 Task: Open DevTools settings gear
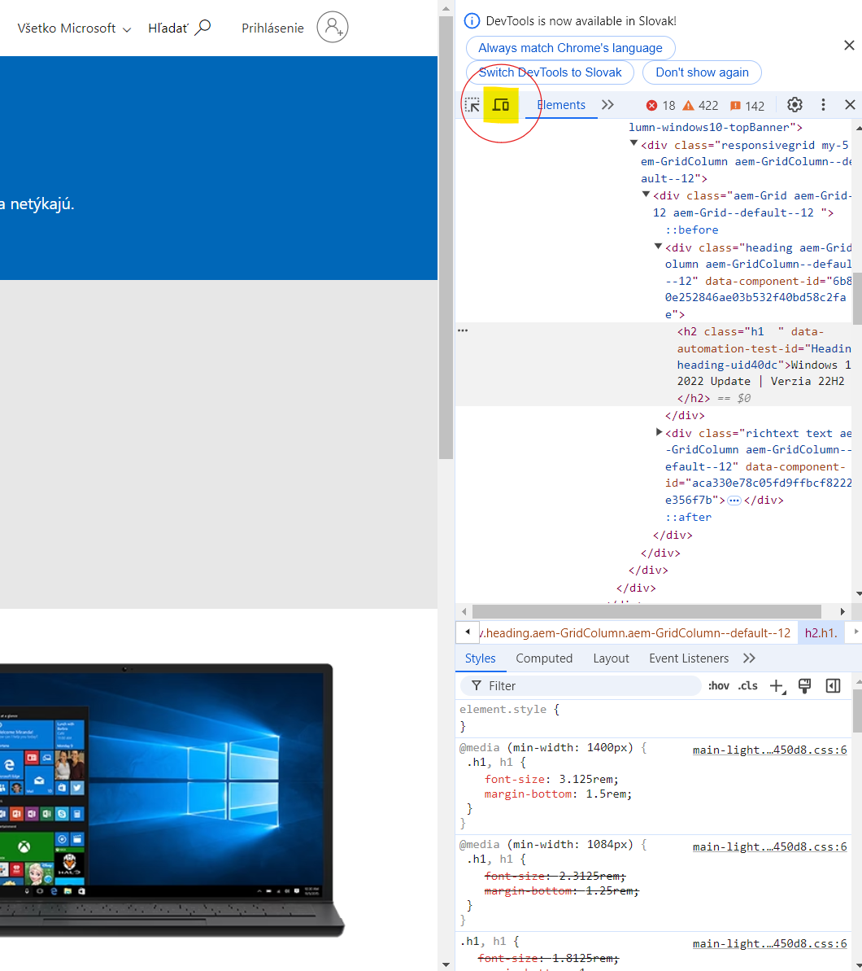(795, 105)
